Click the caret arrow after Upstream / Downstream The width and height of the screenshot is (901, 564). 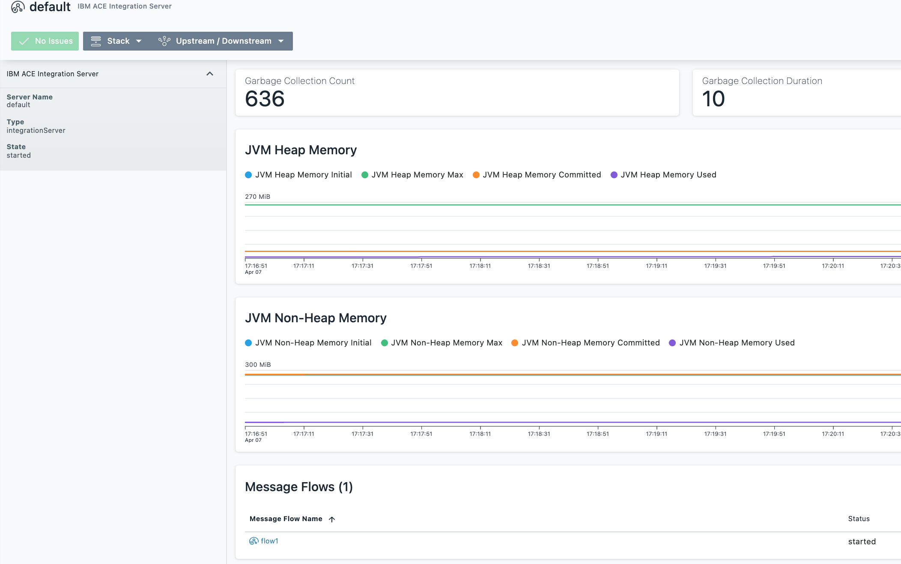click(281, 41)
